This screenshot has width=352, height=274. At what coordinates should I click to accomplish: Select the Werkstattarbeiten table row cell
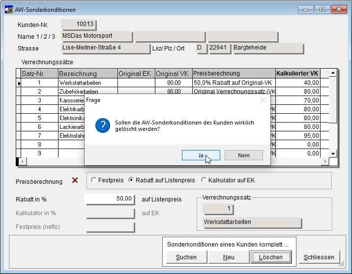point(88,83)
